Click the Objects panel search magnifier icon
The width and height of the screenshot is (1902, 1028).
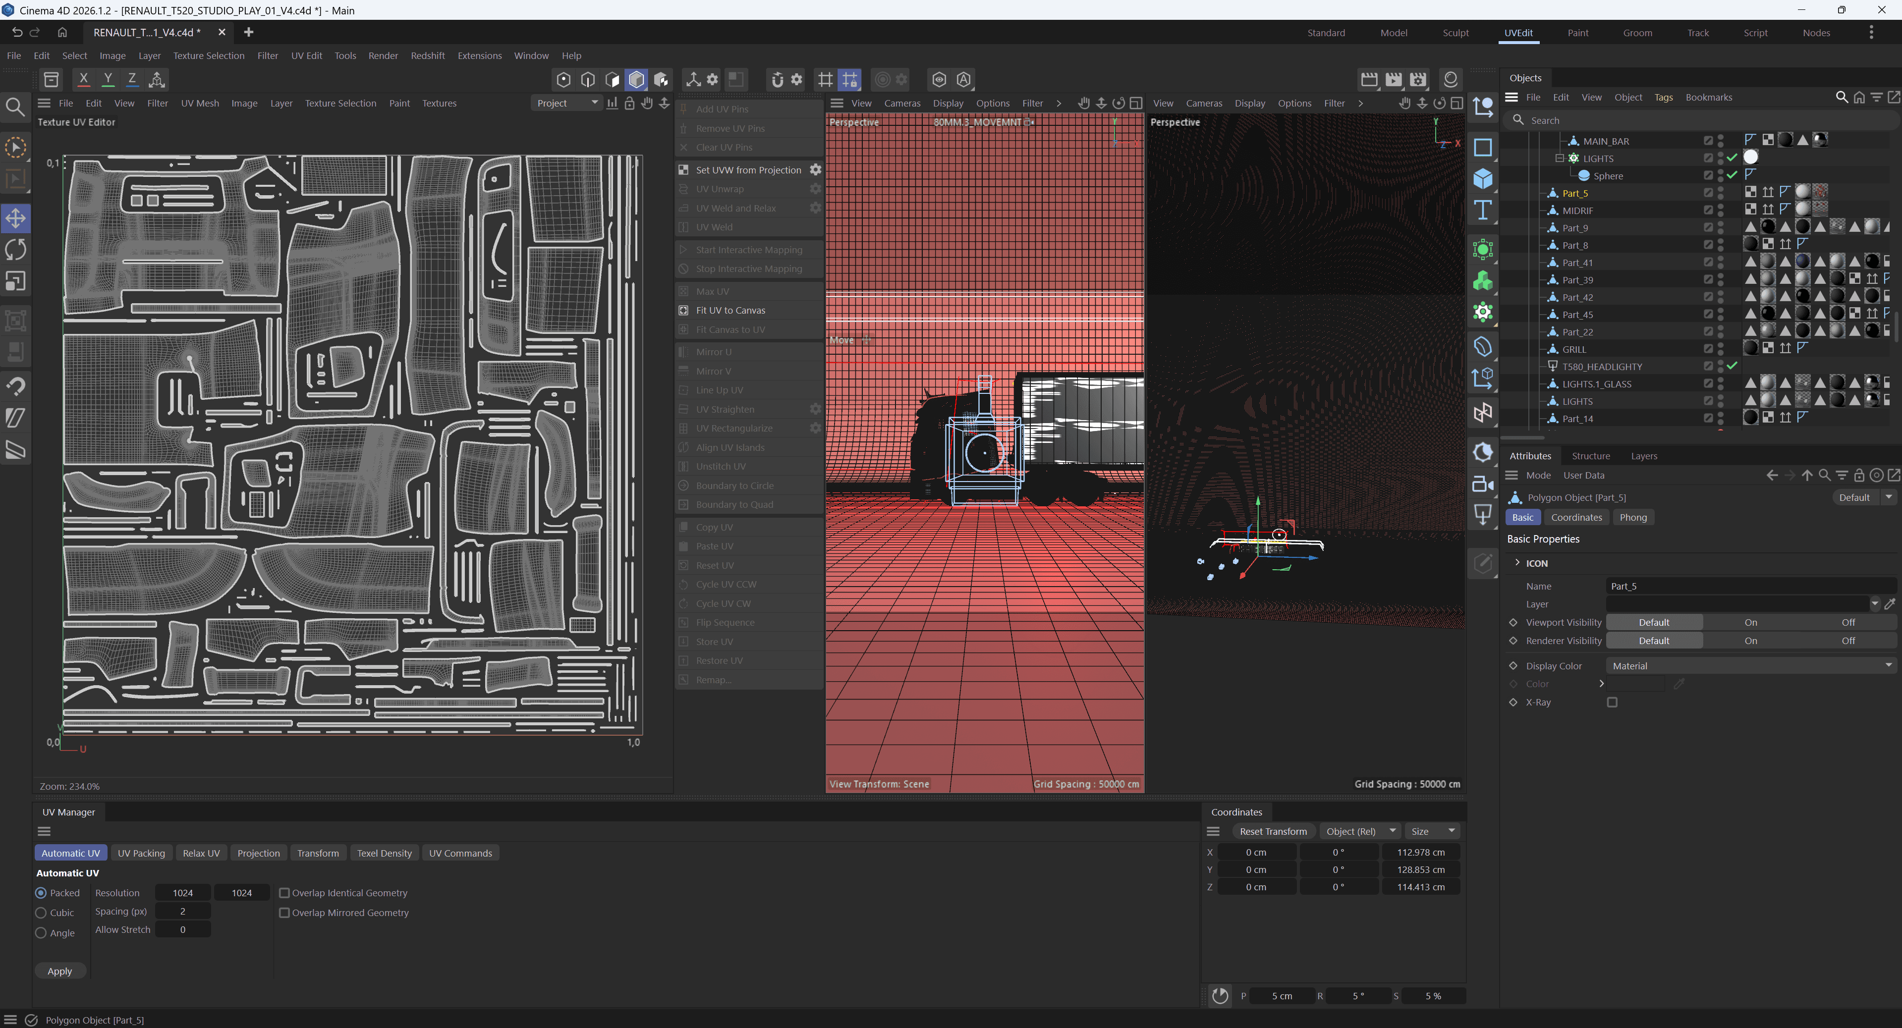[1842, 98]
